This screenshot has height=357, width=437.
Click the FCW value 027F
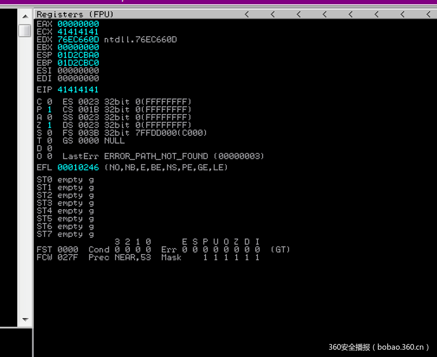[x=67, y=257]
